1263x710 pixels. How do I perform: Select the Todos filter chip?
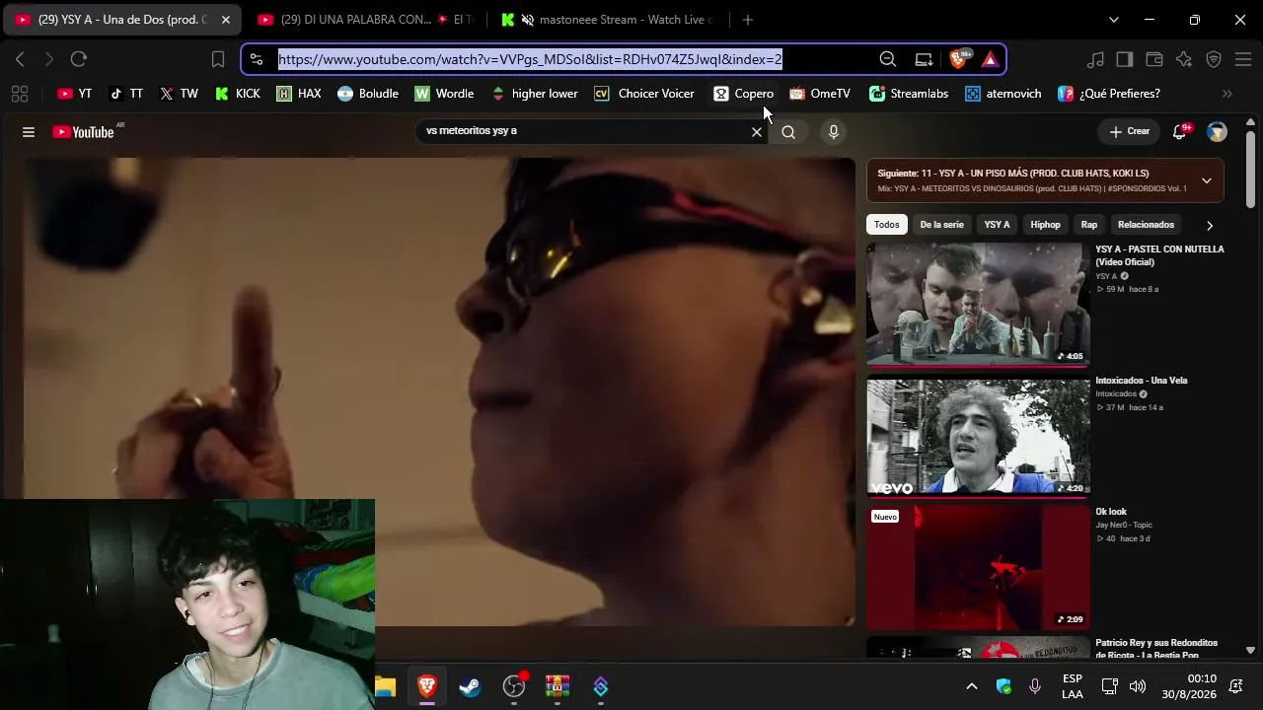click(886, 225)
